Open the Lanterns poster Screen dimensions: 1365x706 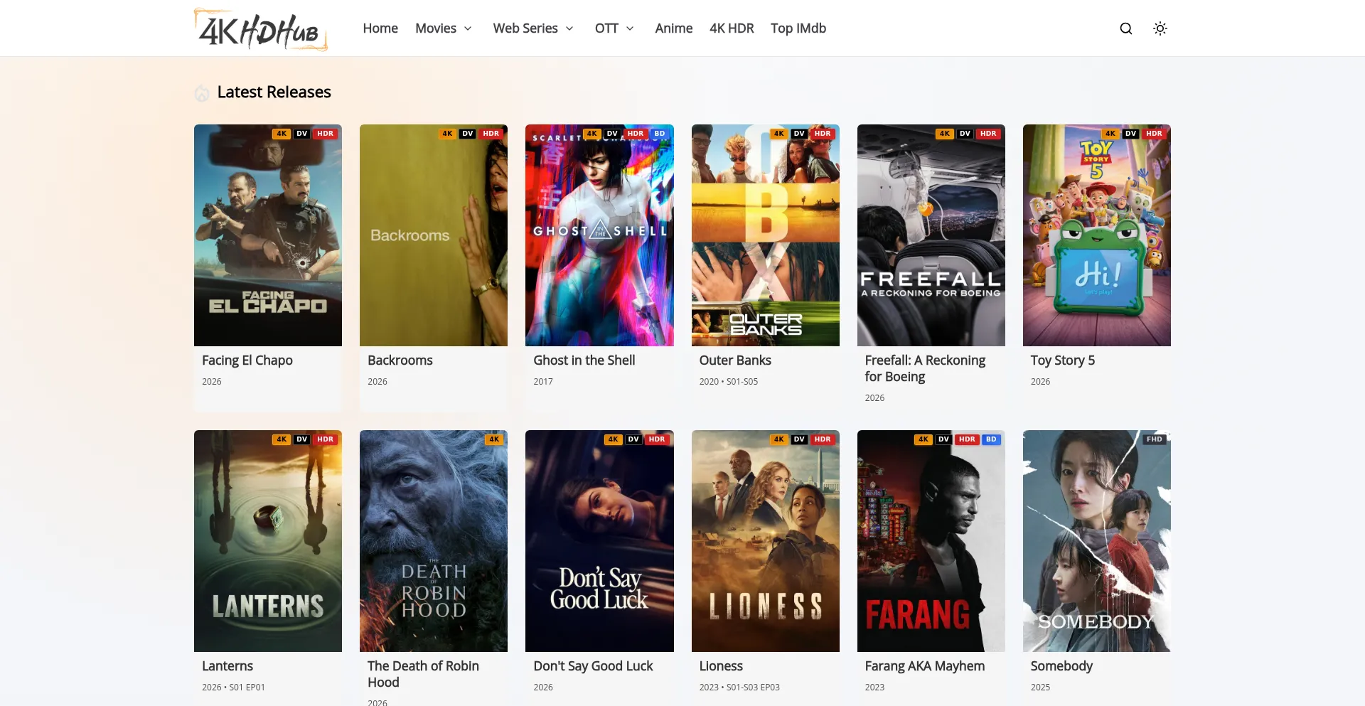point(268,541)
